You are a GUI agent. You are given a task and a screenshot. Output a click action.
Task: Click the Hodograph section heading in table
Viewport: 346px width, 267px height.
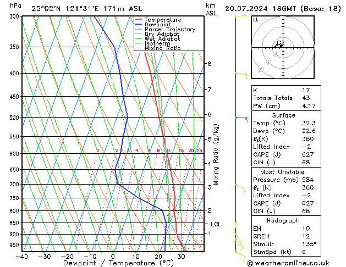pyautogui.click(x=283, y=221)
